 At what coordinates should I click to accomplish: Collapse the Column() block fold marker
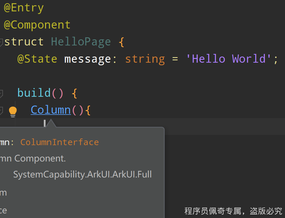1,111
